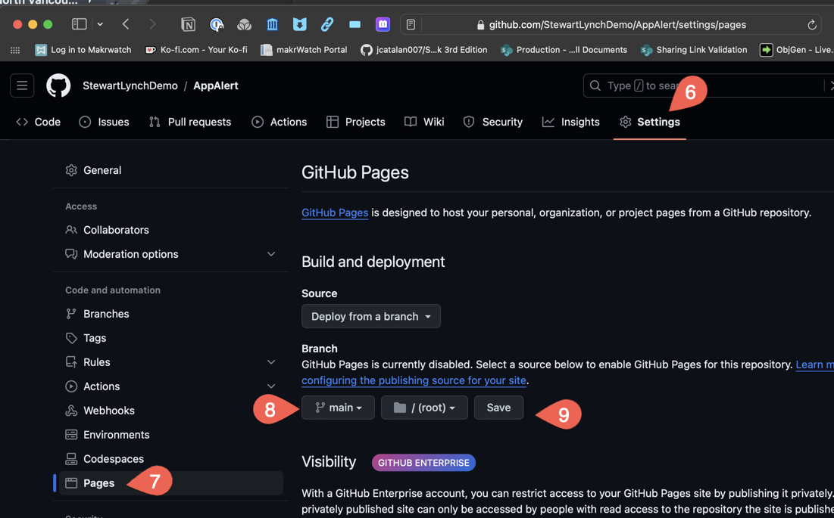The height and width of the screenshot is (518, 834).
Task: Open the Security tab
Action: pyautogui.click(x=492, y=122)
